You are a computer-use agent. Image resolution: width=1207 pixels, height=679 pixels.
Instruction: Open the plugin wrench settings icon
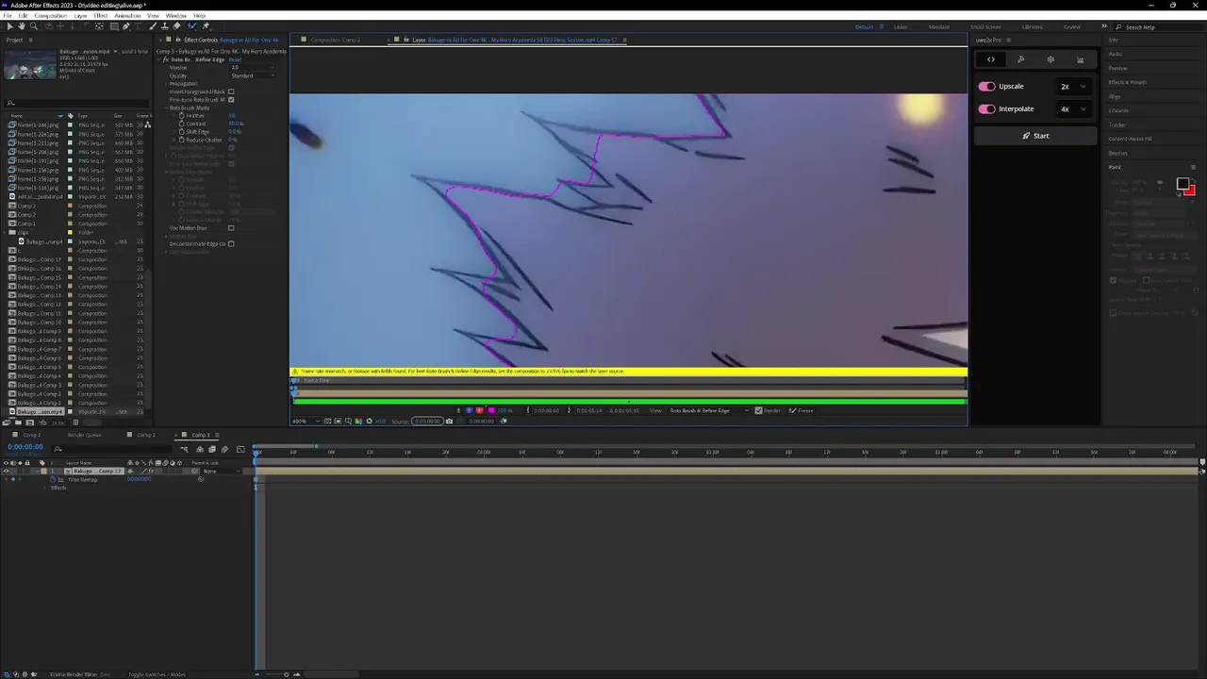pyautogui.click(x=1020, y=59)
